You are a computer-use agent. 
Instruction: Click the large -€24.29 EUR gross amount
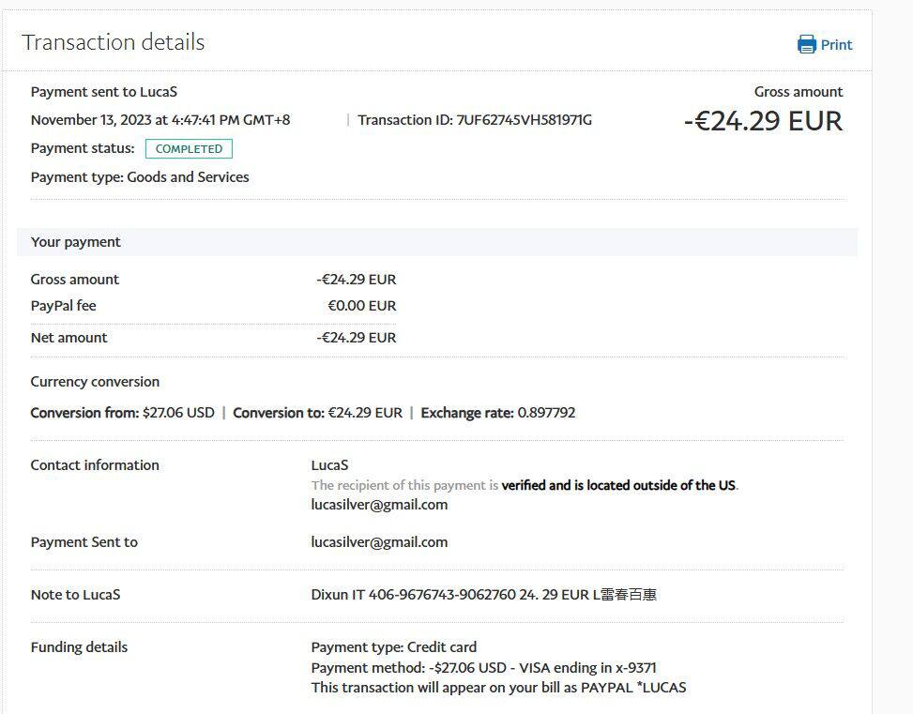click(763, 121)
